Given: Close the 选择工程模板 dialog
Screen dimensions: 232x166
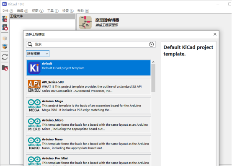Looking at the screenshot, I should (215, 34).
